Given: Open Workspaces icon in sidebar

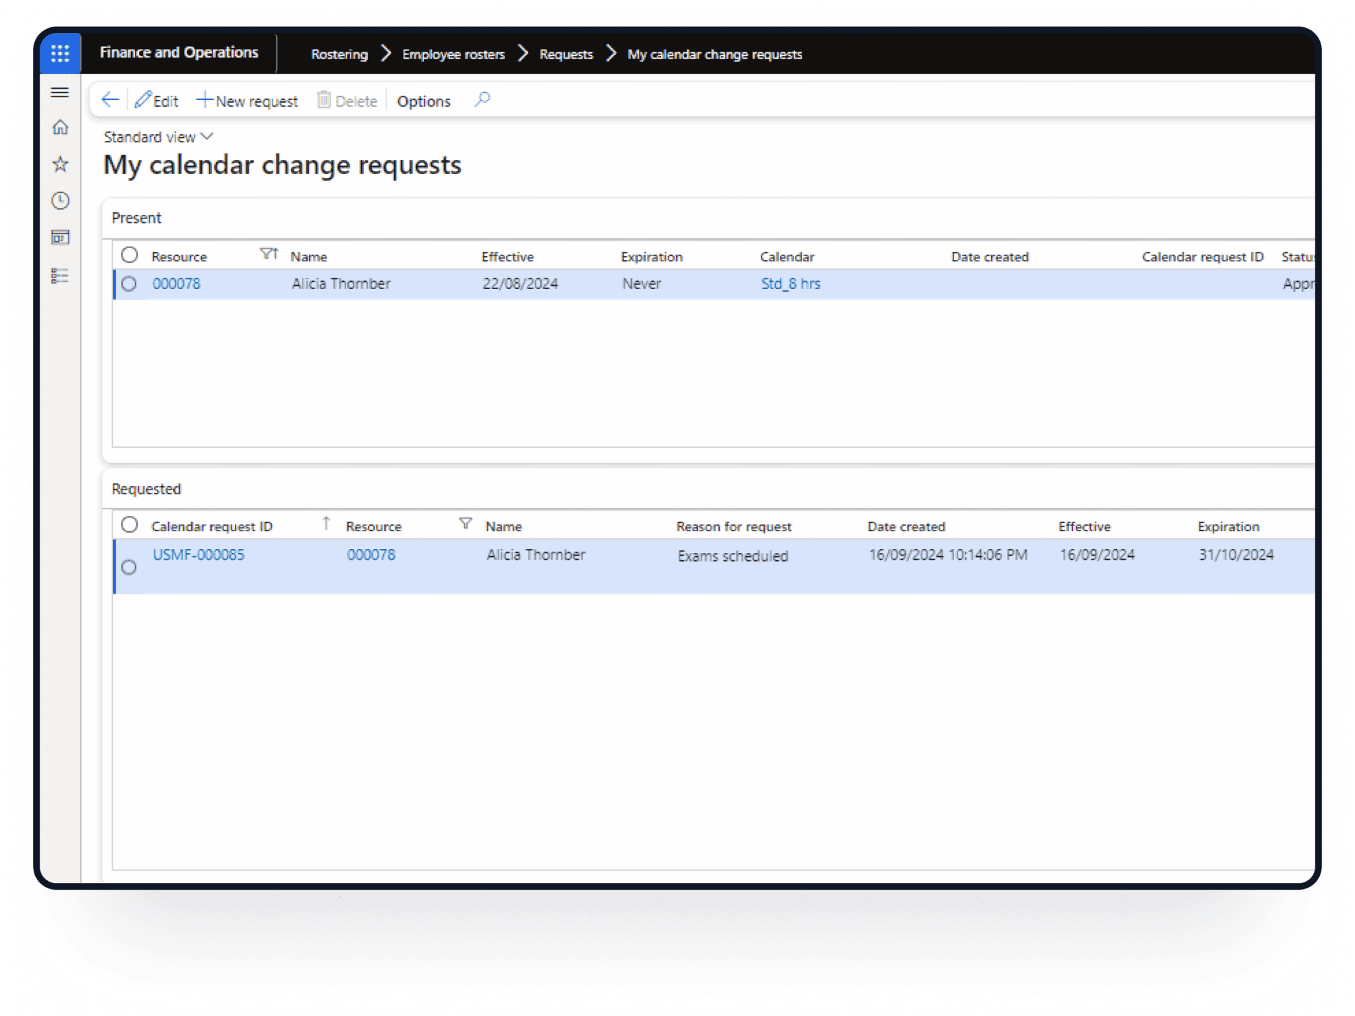Looking at the screenshot, I should (60, 237).
